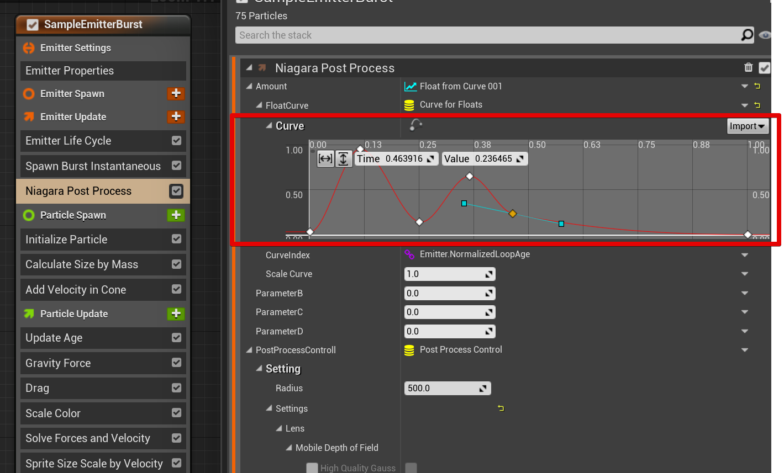This screenshot has width=784, height=473.
Task: Click the curve key Value field
Action: pos(485,159)
